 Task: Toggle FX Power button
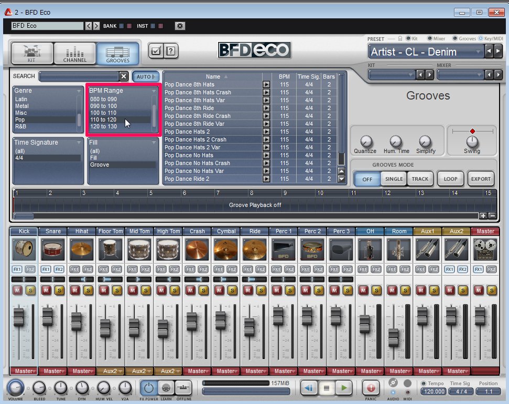coord(149,388)
